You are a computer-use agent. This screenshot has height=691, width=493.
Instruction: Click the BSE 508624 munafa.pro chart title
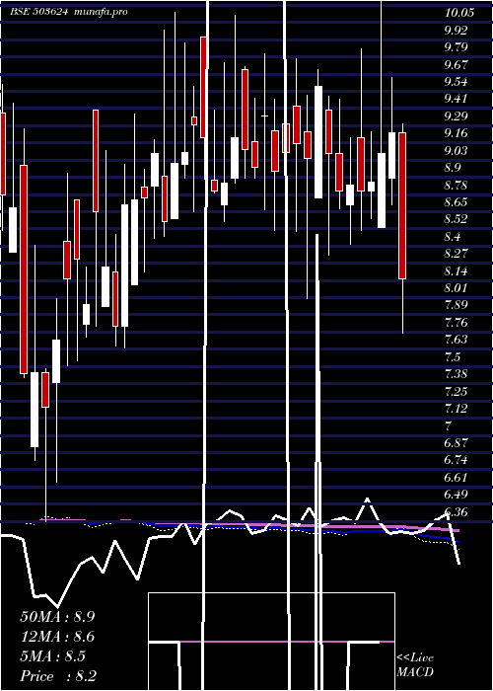coord(69,12)
